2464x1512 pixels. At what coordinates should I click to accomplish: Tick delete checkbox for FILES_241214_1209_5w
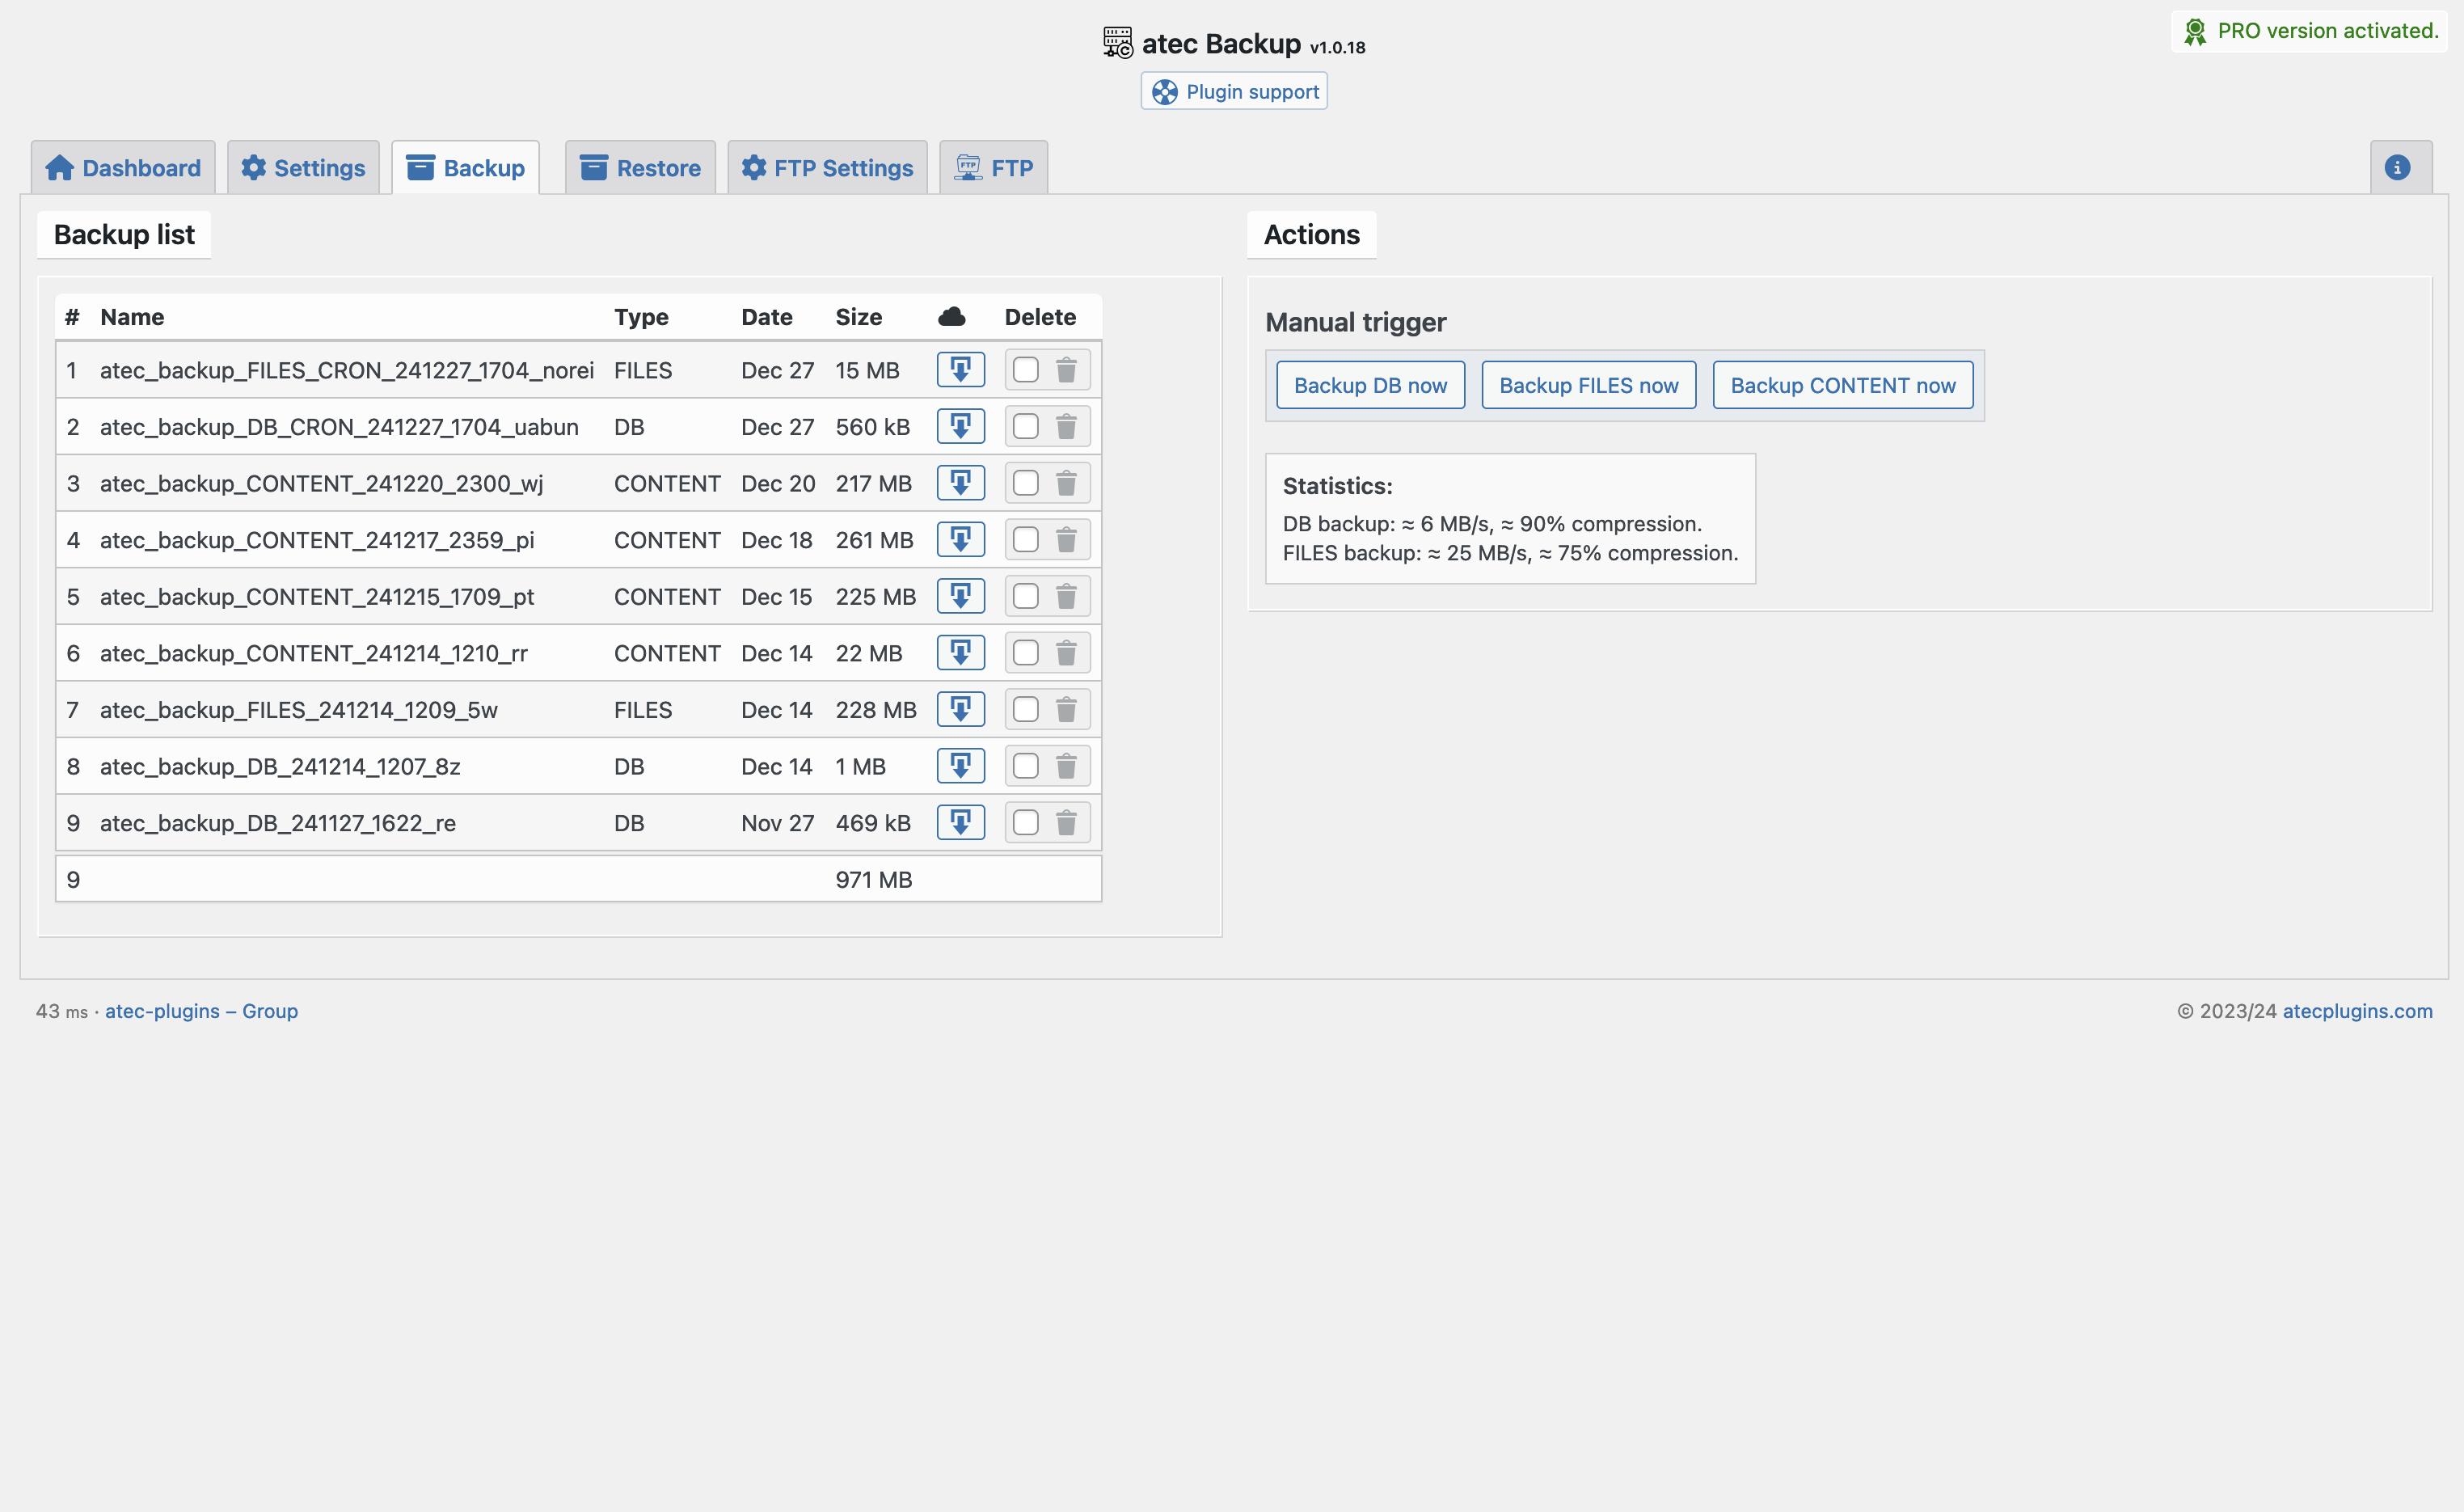pyautogui.click(x=1025, y=710)
